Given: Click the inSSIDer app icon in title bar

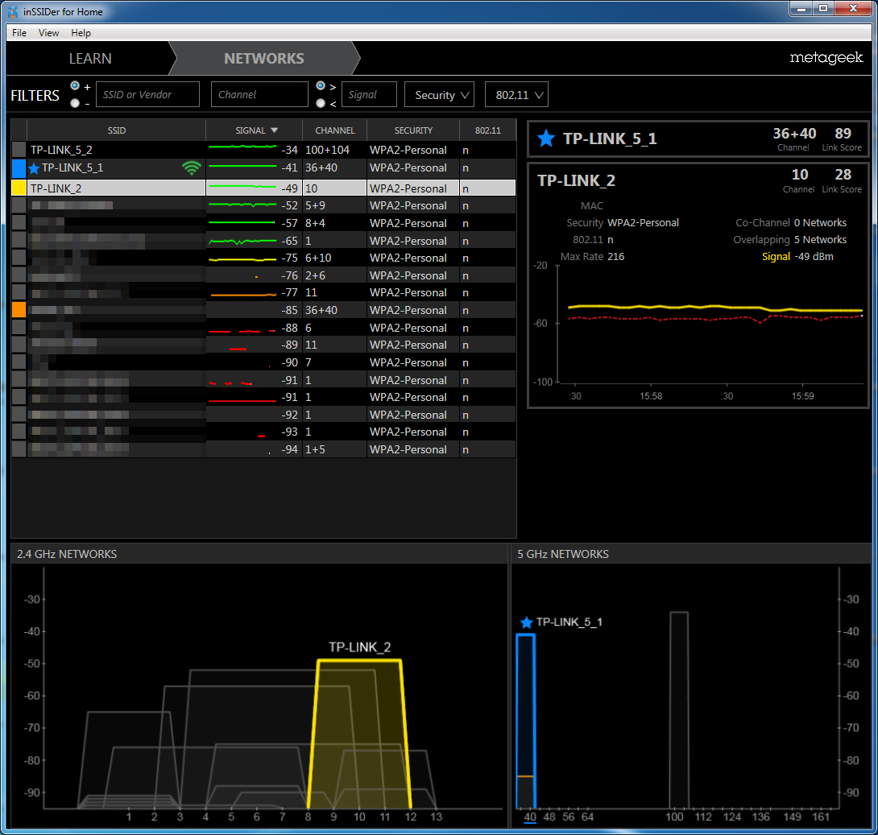Looking at the screenshot, I should pyautogui.click(x=12, y=11).
